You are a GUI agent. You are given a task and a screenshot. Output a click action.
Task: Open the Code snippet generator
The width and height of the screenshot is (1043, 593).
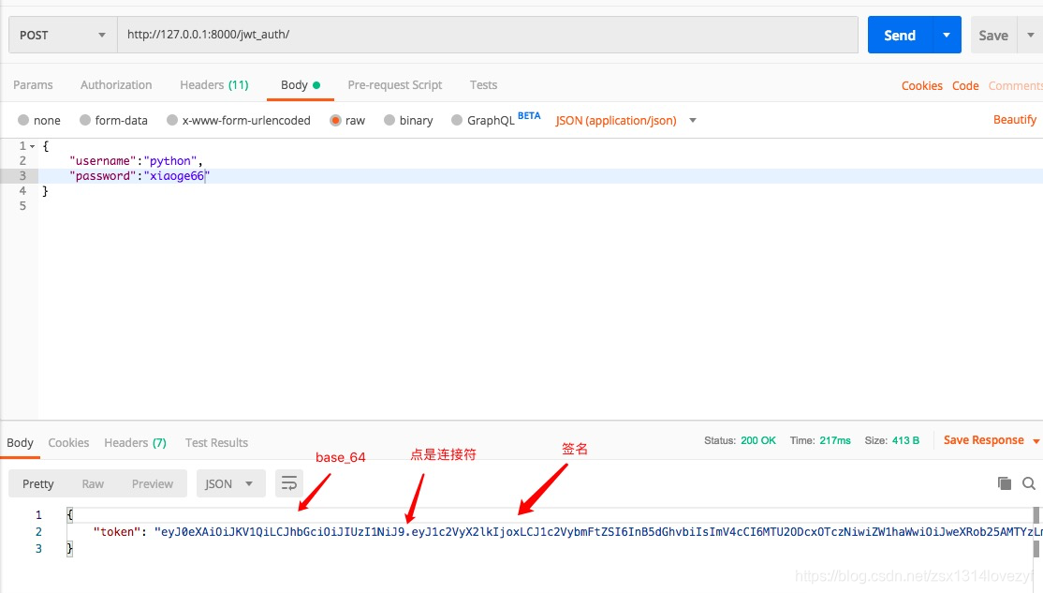tap(965, 85)
